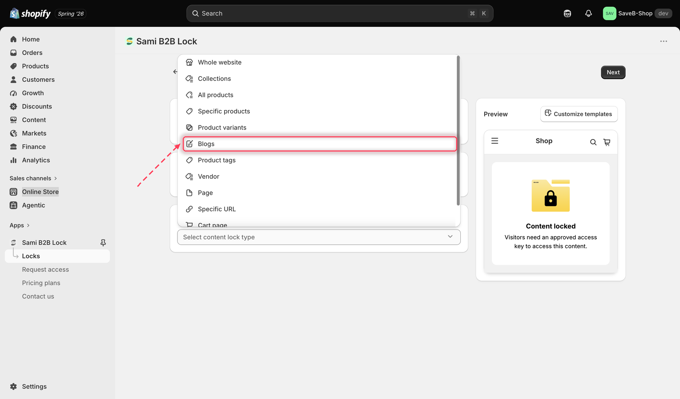This screenshot has height=399, width=680.
Task: Choose Product tags option
Action: pos(319,160)
